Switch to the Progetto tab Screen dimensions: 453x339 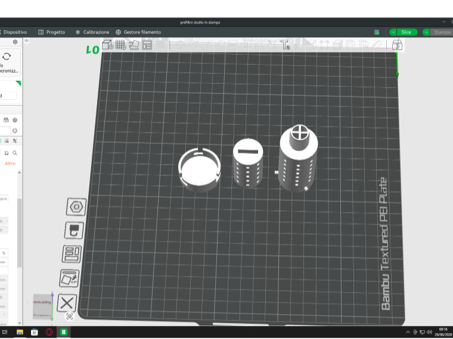[52, 32]
